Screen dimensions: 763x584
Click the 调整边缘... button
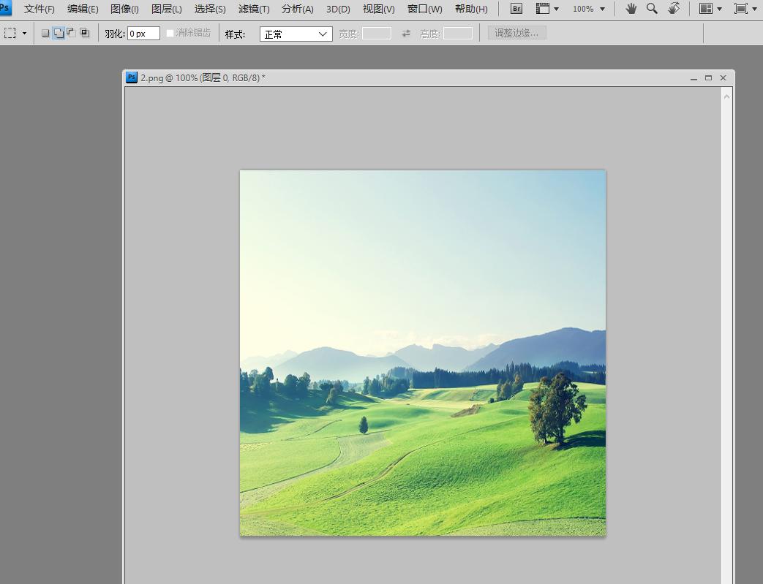[516, 34]
